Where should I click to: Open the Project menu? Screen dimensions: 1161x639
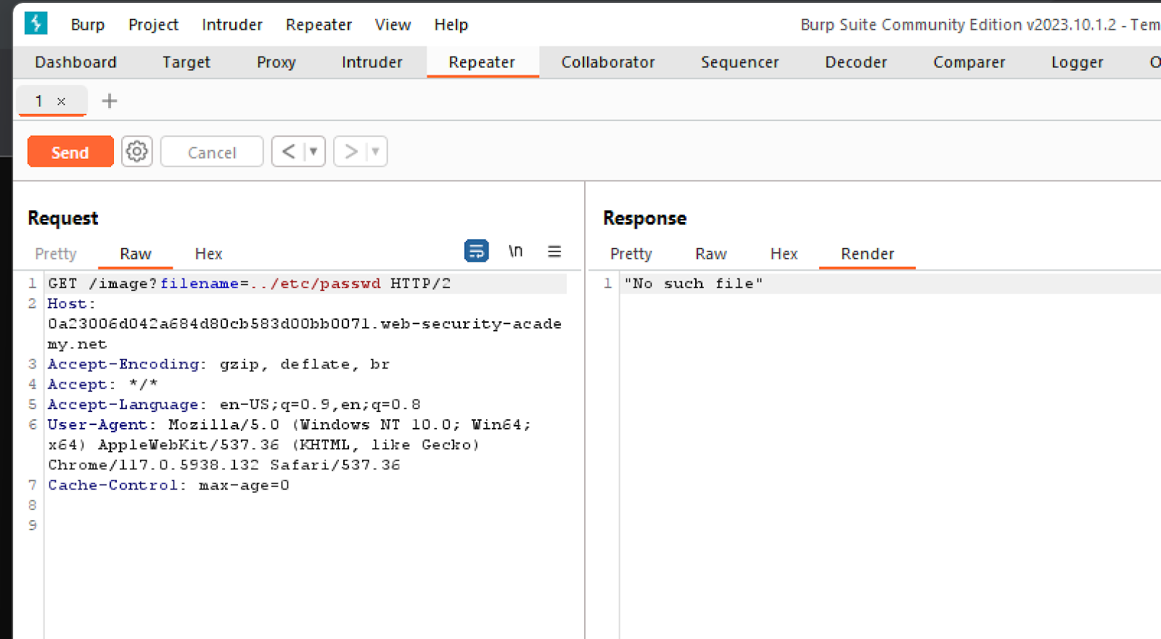tap(153, 25)
